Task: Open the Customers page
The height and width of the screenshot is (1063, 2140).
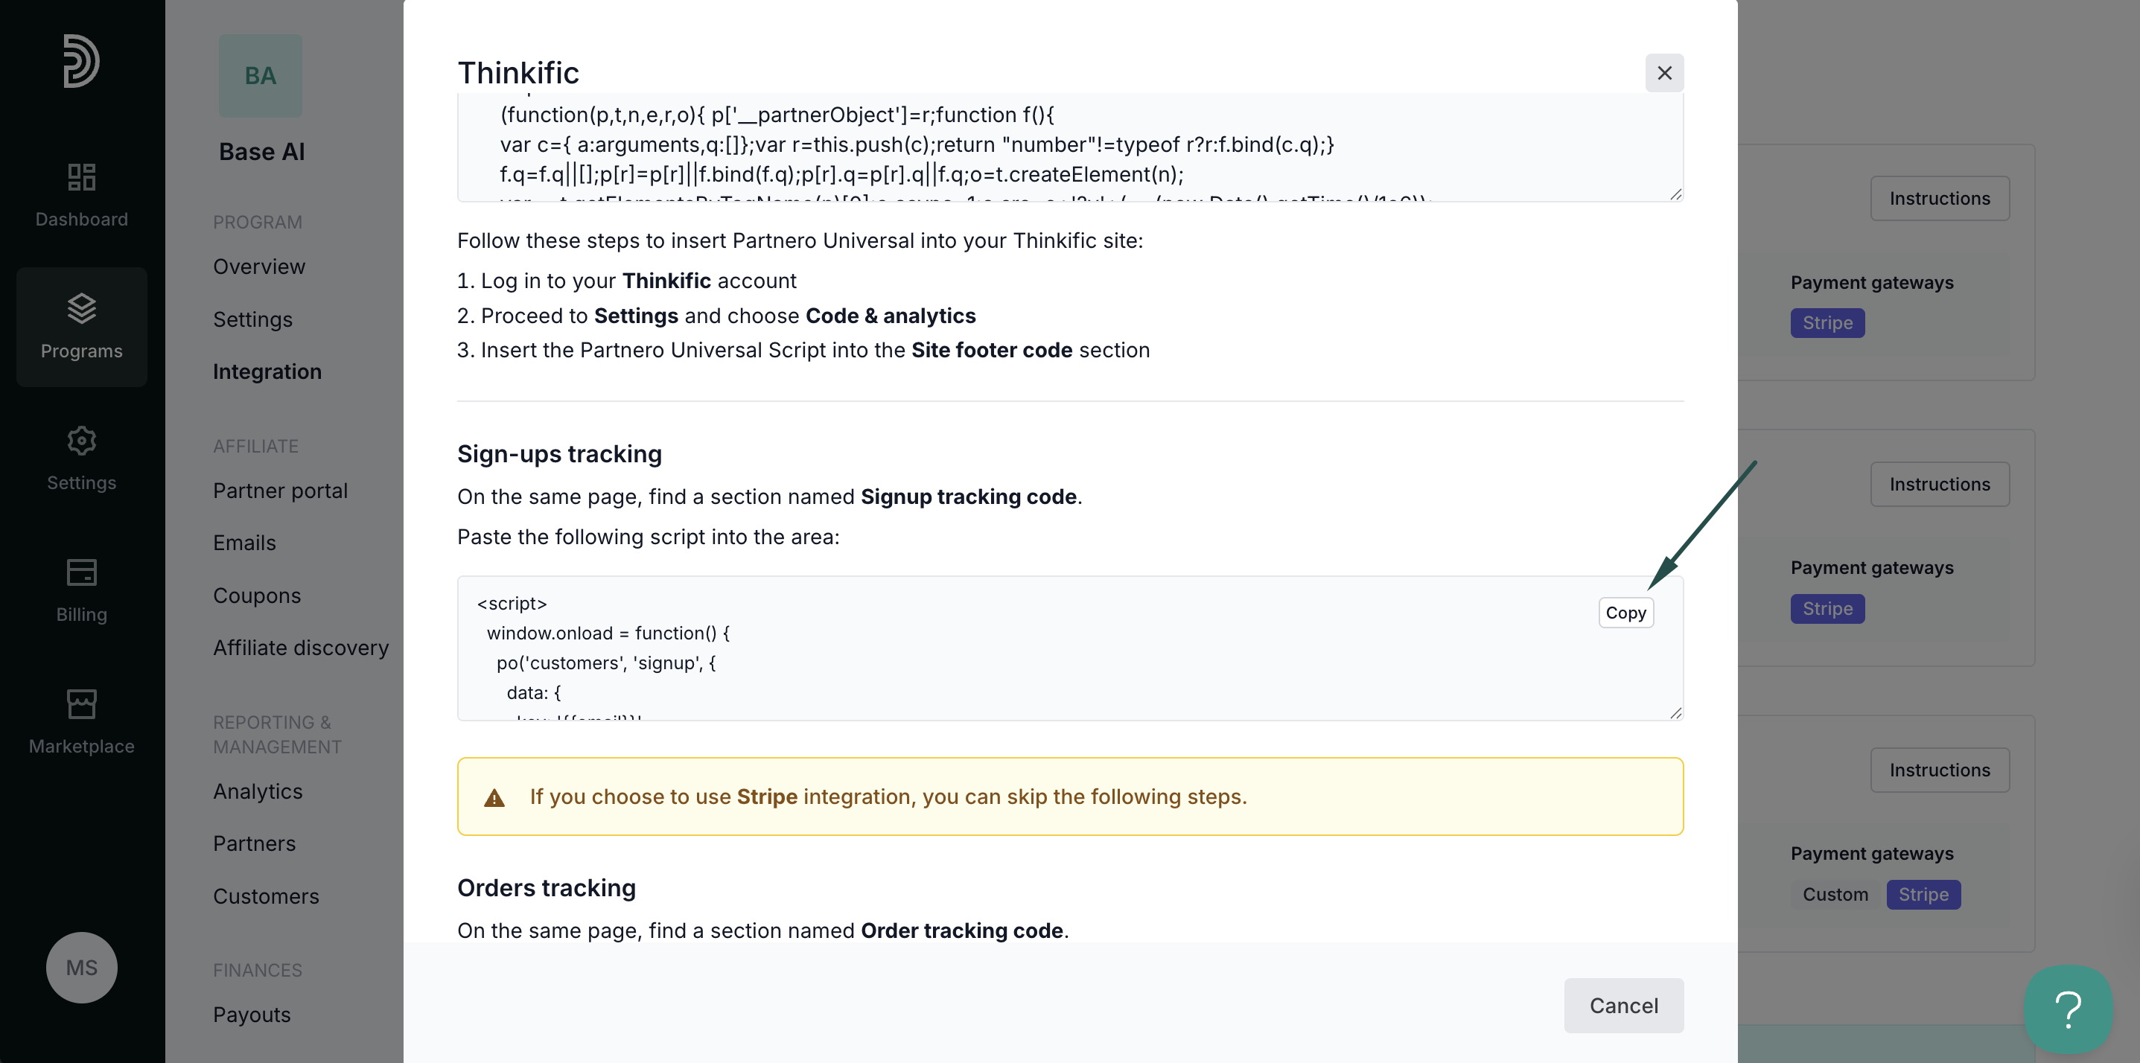Action: [266, 897]
